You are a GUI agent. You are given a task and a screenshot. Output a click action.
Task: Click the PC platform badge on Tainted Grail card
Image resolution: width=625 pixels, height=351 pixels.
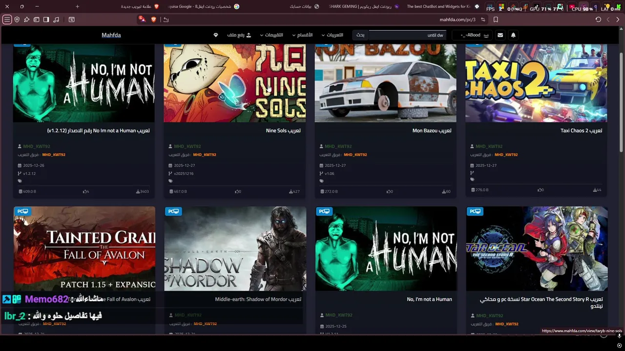tap(22, 211)
